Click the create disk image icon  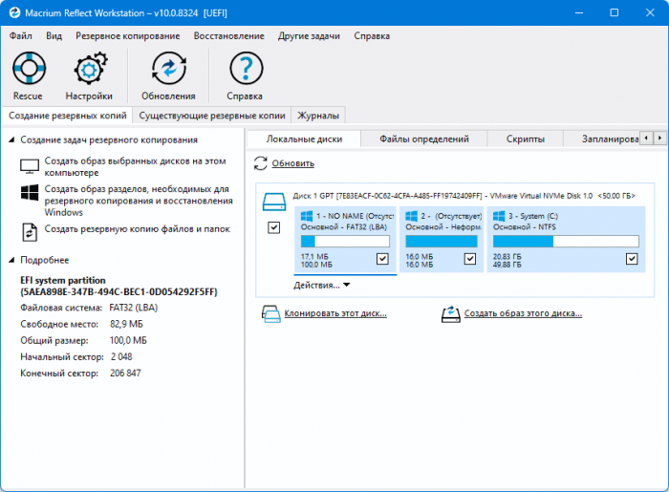[450, 313]
